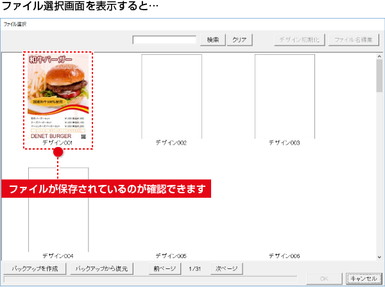The width and height of the screenshot is (385, 287).
Task: Click the ファイル名編集 button
Action: [x=354, y=40]
